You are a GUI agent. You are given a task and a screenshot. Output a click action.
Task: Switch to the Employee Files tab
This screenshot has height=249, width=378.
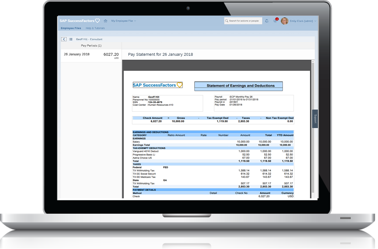[71, 28]
